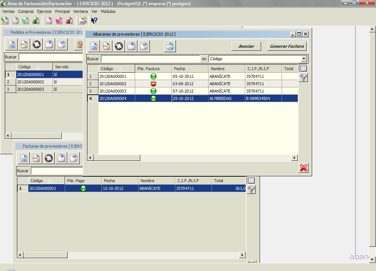
Task: Click the funnel filter icon beside Albaranes table
Action: pyautogui.click(x=303, y=77)
